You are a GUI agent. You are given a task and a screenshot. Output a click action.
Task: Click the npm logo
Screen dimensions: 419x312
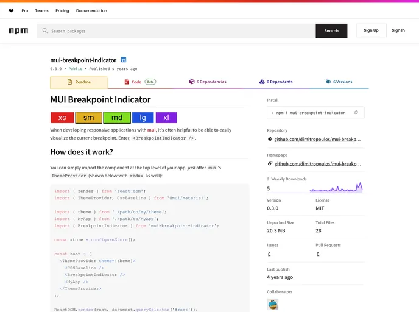coord(18,30)
